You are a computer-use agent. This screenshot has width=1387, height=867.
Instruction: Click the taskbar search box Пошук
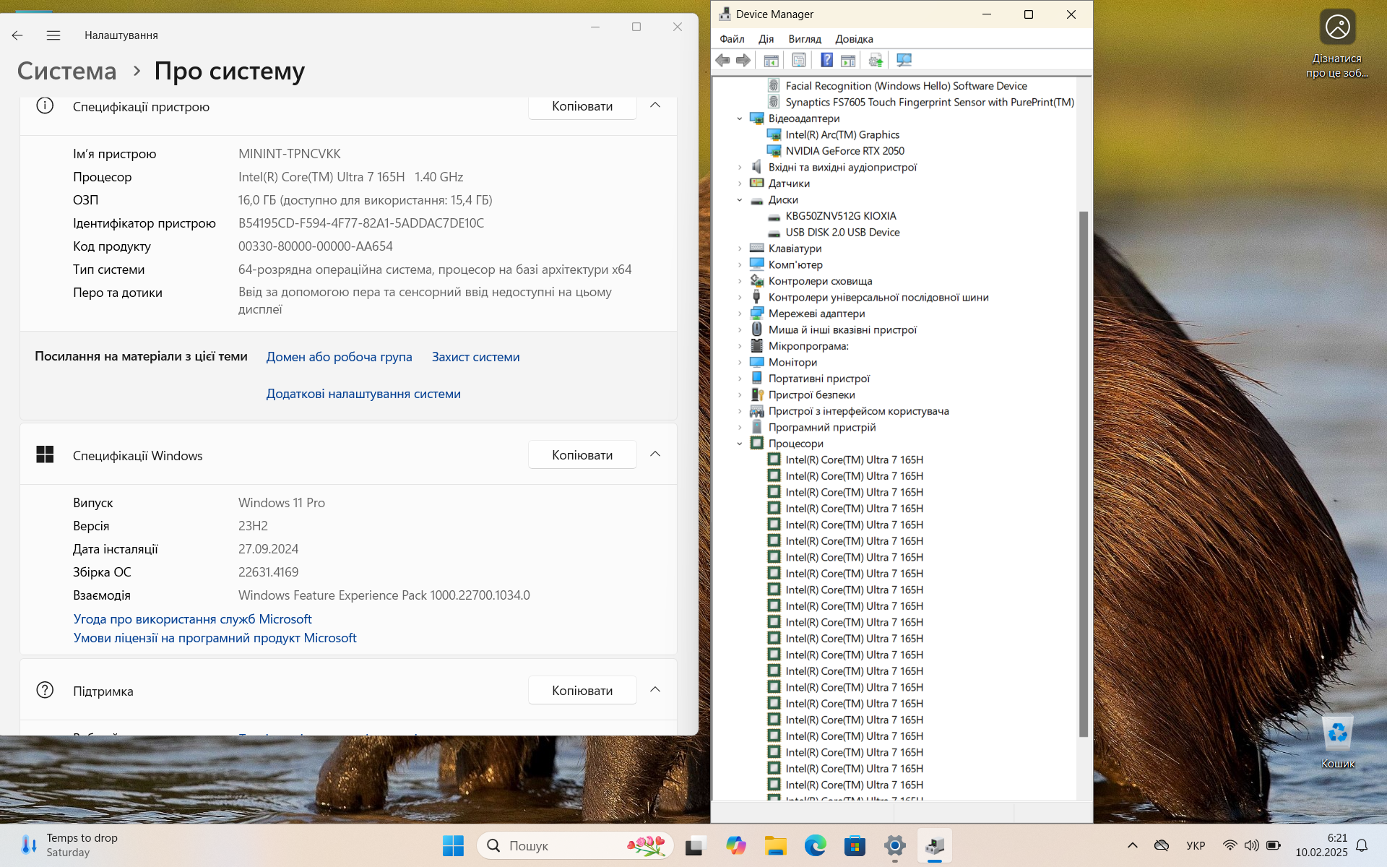click(575, 845)
